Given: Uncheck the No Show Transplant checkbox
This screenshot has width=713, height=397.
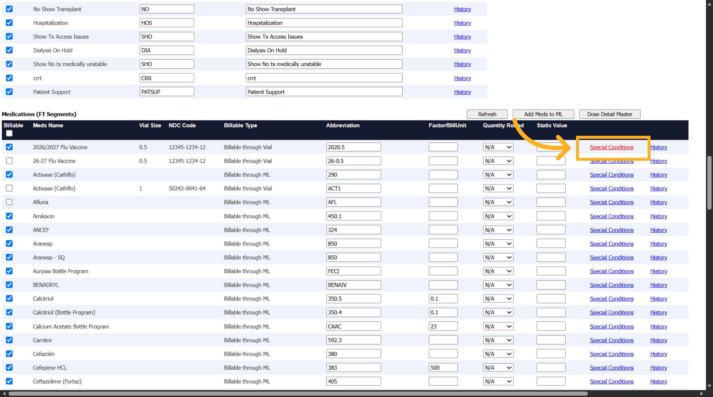Looking at the screenshot, I should click(x=9, y=9).
